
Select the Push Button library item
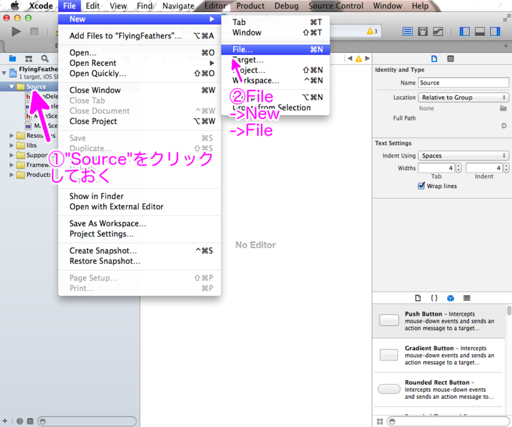coord(440,321)
